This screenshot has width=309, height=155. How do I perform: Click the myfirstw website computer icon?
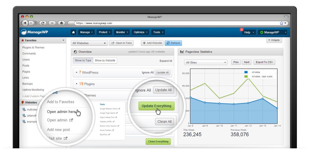pos(24,109)
